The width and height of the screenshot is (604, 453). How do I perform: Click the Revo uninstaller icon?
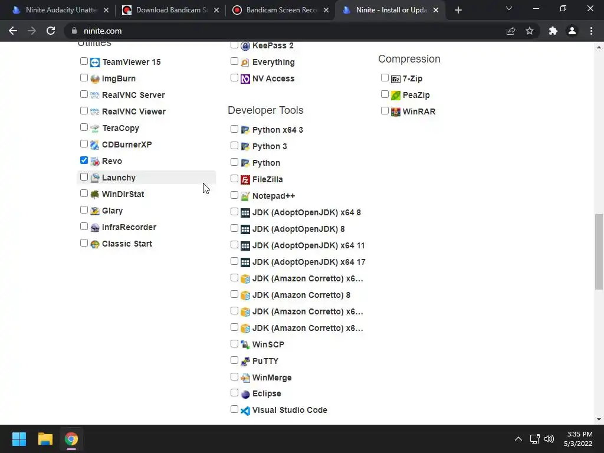click(95, 162)
